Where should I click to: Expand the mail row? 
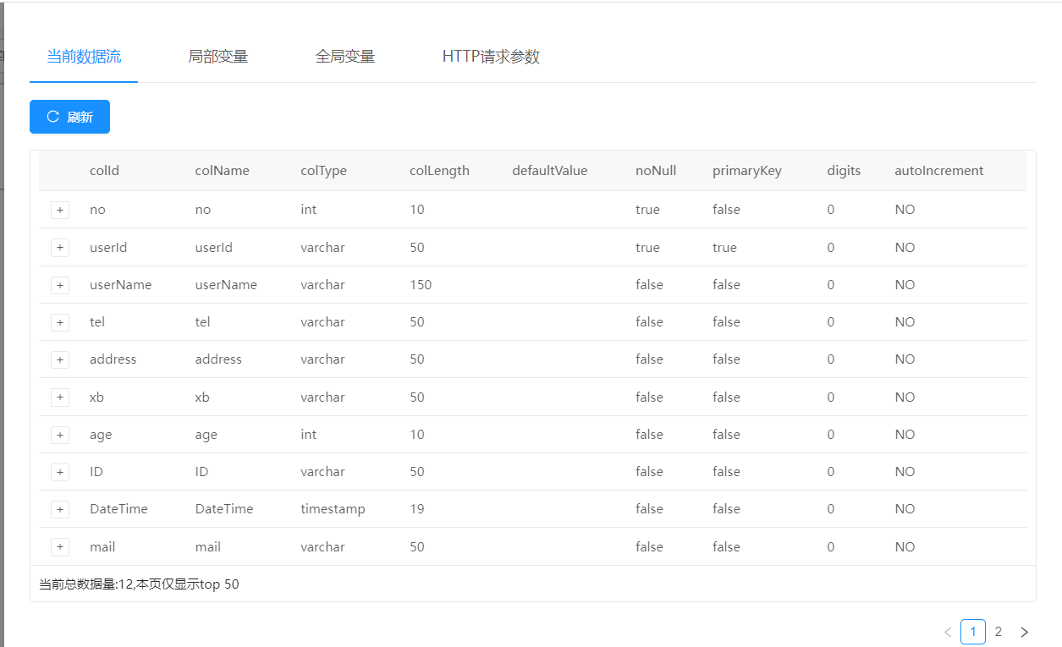[60, 547]
